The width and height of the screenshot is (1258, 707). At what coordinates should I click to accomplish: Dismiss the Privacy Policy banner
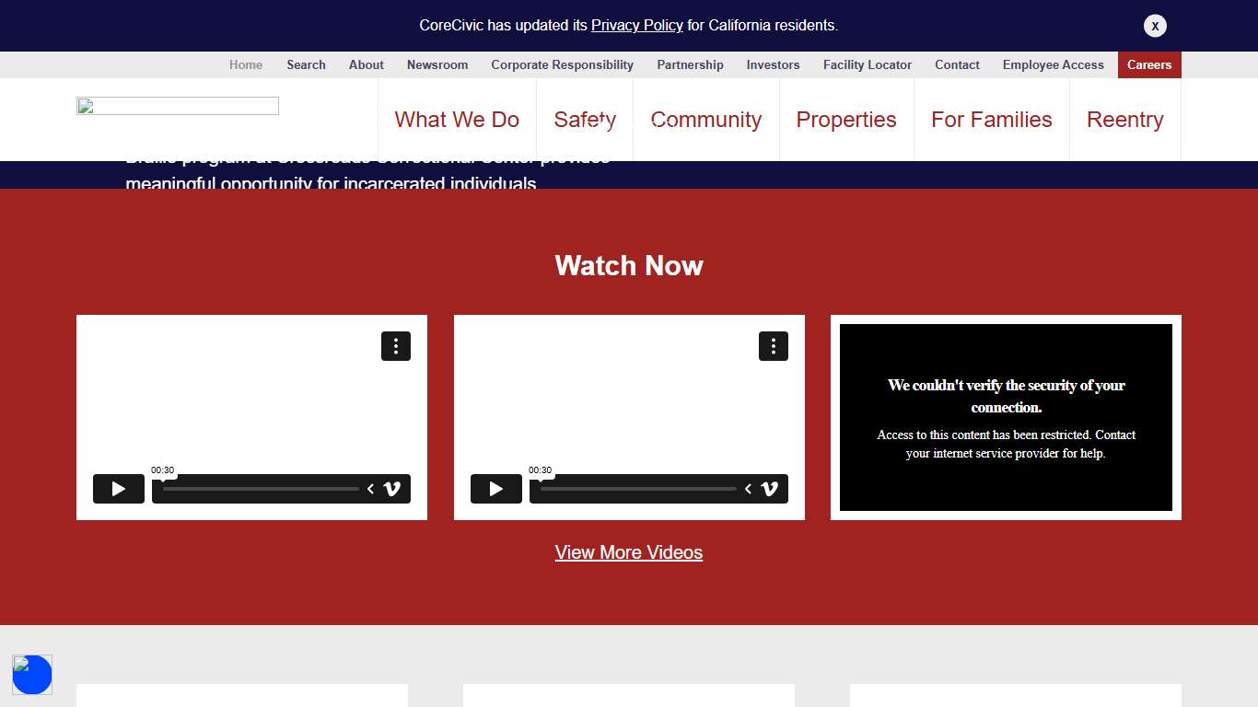1155,25
